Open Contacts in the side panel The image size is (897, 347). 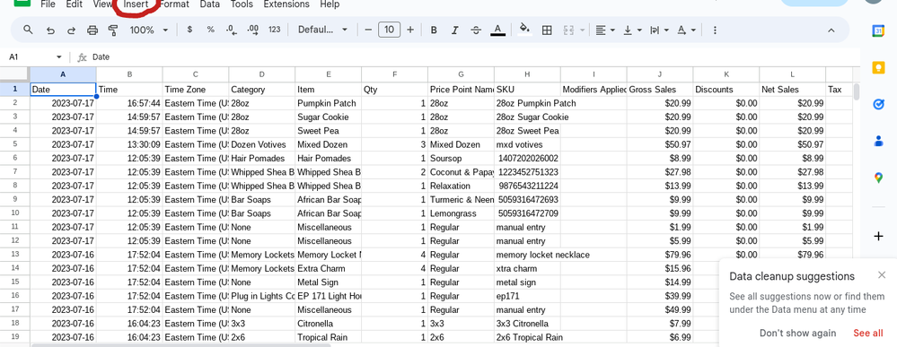879,141
